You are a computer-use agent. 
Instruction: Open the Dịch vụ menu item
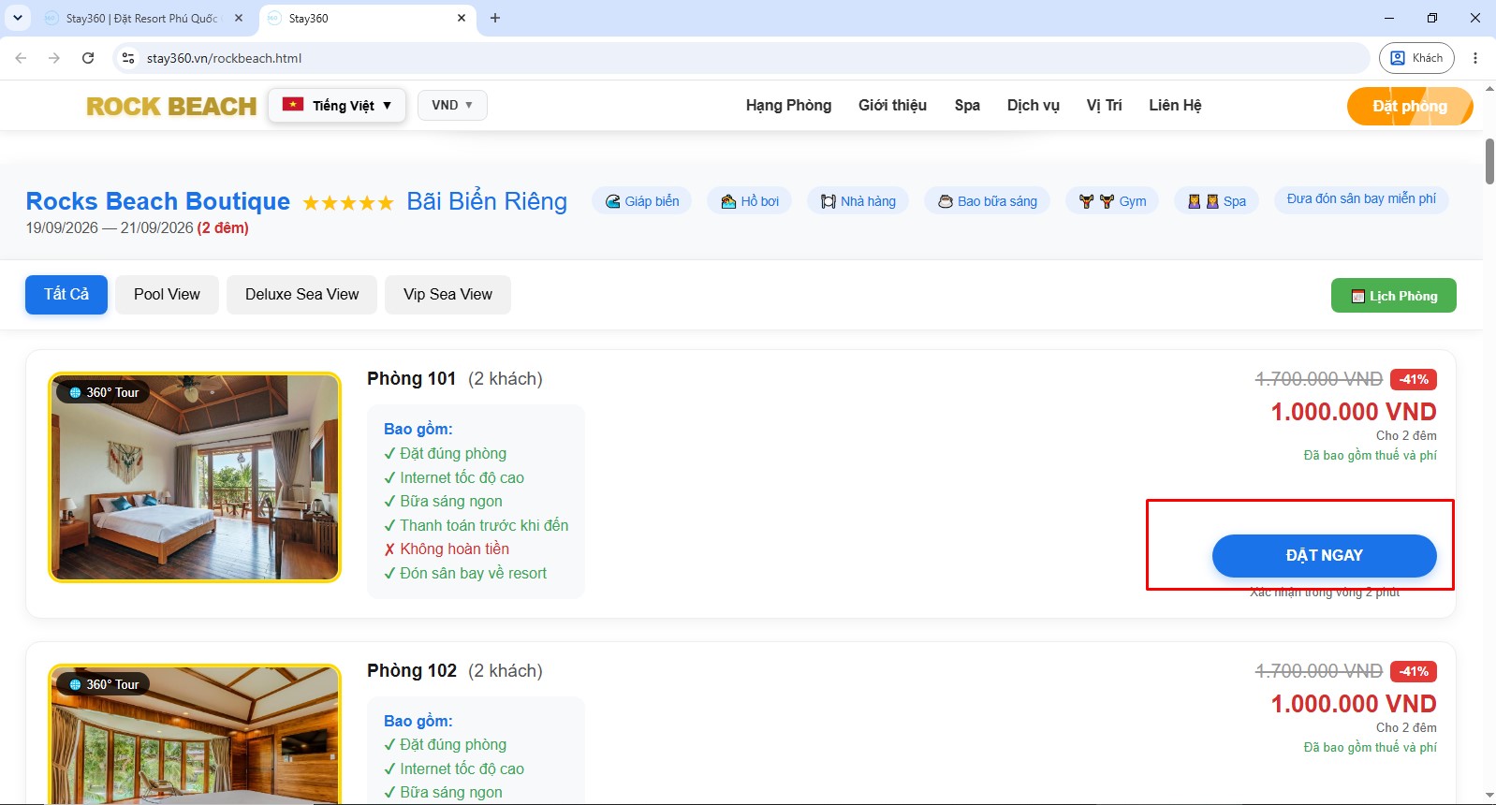click(x=1034, y=106)
